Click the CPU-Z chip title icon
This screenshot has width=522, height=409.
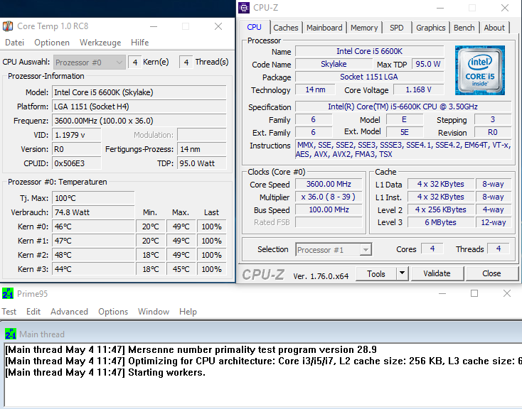tap(244, 8)
